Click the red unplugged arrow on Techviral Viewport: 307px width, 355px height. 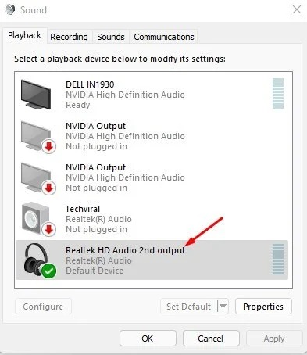pyautogui.click(x=48, y=230)
